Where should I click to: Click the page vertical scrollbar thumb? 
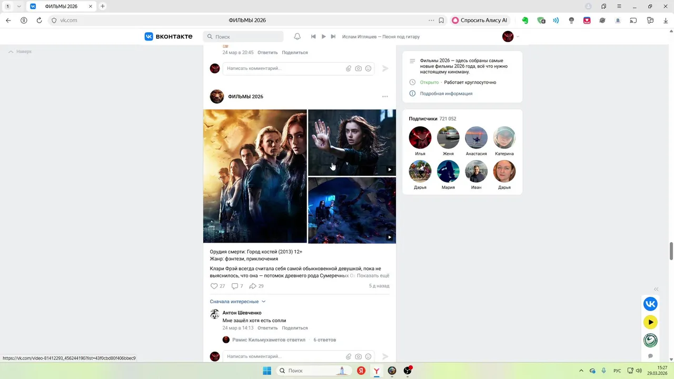pyautogui.click(x=671, y=251)
